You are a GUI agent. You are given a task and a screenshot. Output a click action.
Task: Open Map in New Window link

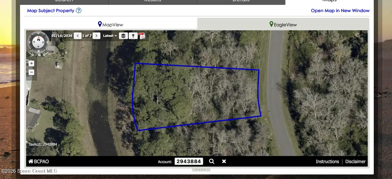point(340,10)
